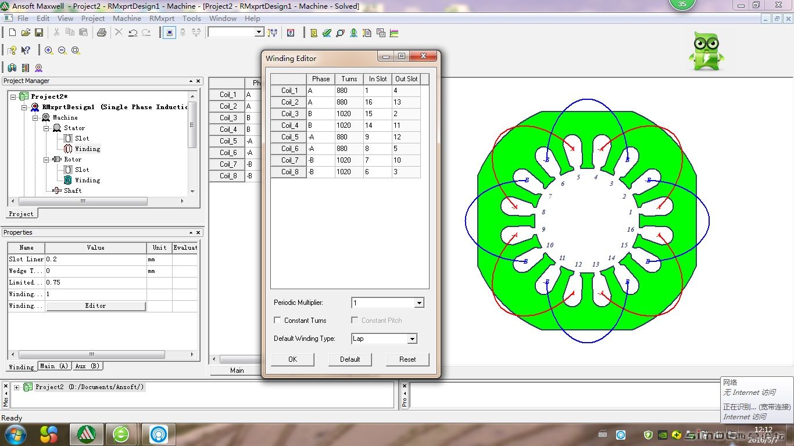
Task: Click the clock in the system tray
Action: click(763, 434)
